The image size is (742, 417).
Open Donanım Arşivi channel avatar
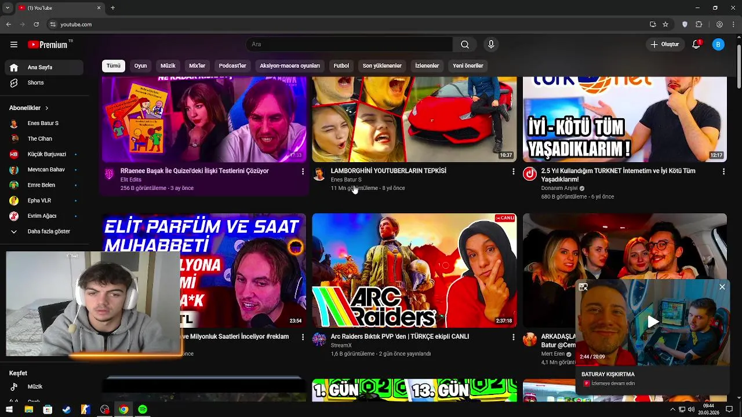point(530,174)
